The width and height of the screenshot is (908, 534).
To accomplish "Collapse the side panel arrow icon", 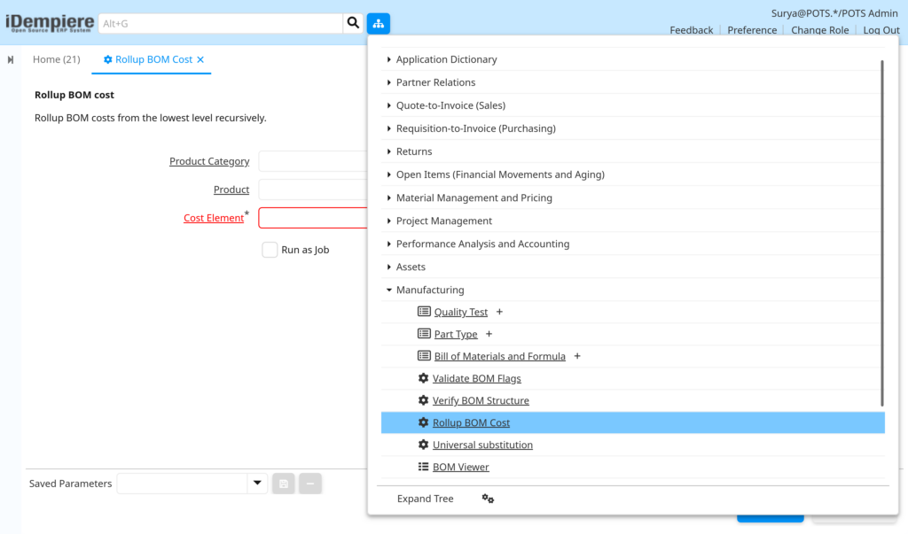I will (x=11, y=59).
